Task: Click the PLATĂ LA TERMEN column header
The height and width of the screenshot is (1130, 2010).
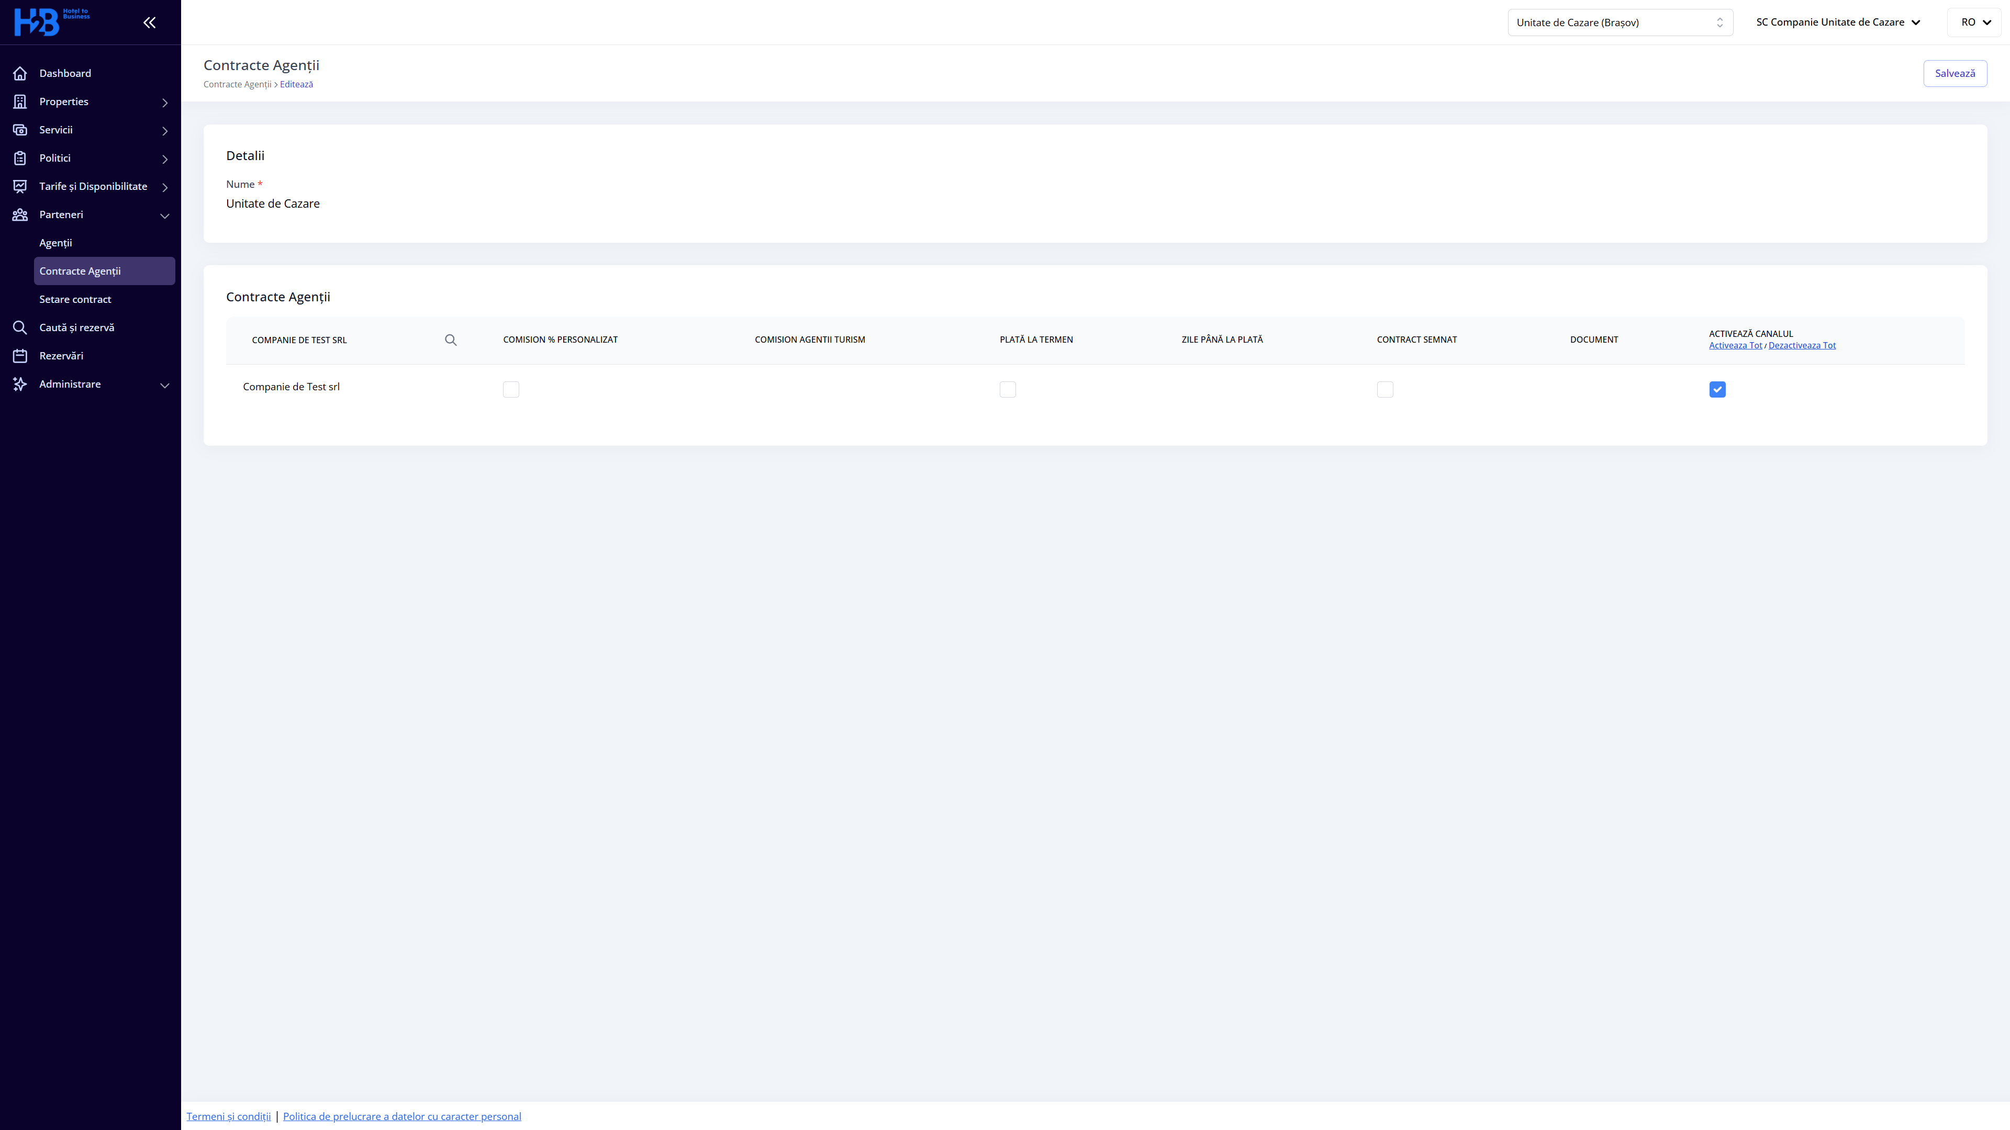Action: point(1036,339)
